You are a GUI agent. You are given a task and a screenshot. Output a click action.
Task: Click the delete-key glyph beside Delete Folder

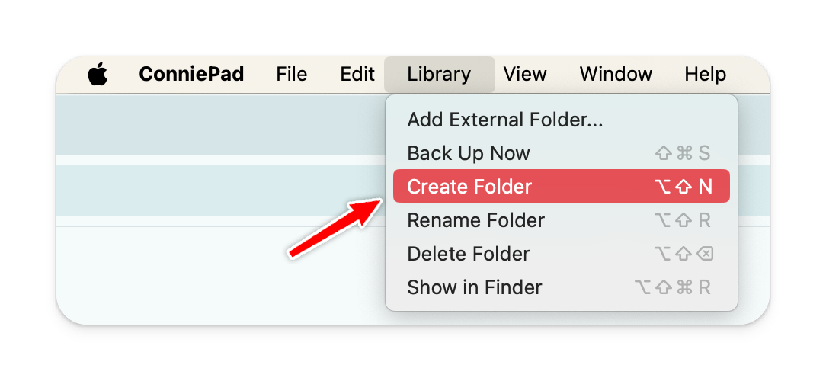[705, 254]
